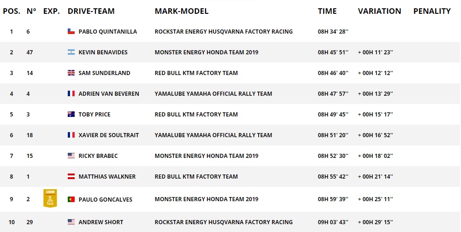Click the VARIATION column header
Screen dimensions: 461x232
click(379, 11)
